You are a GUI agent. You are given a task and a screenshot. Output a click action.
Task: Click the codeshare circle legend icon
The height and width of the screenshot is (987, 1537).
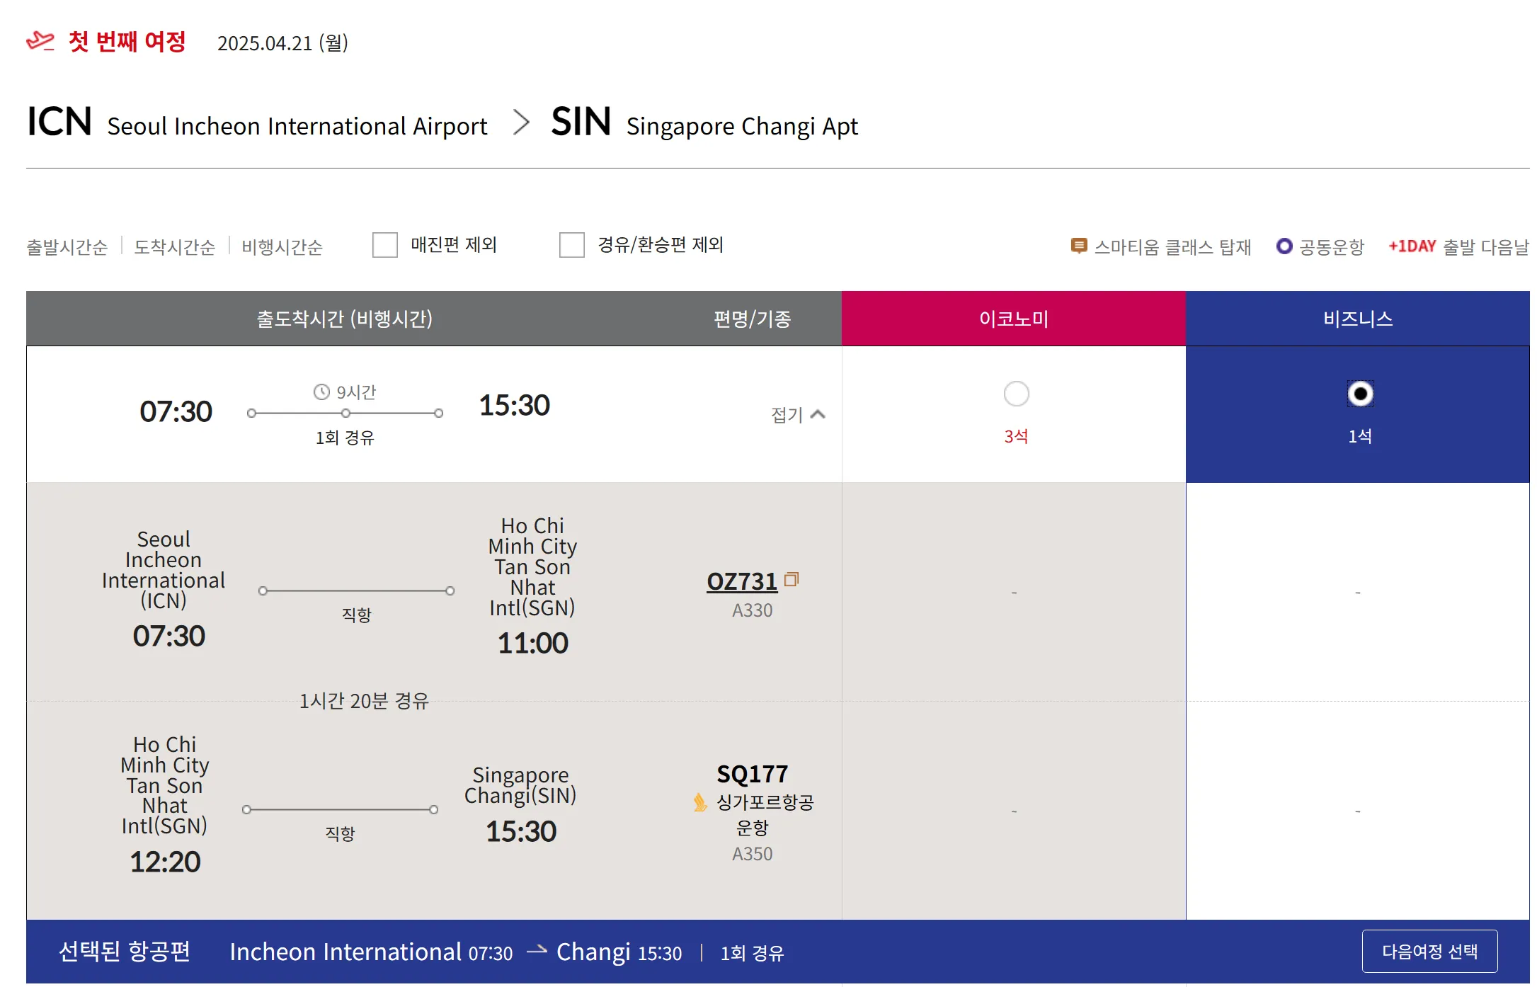point(1284,246)
